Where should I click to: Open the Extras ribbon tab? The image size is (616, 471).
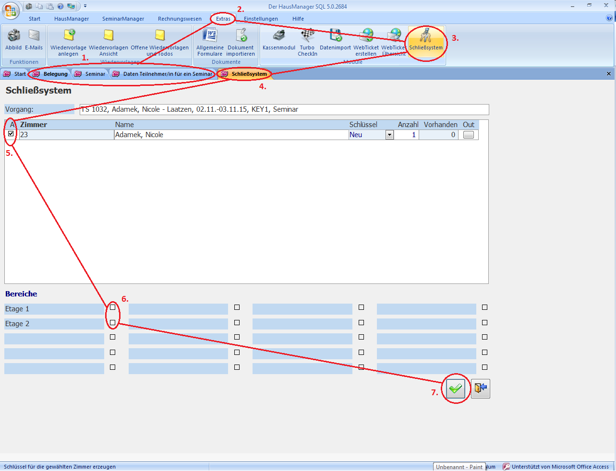[223, 19]
